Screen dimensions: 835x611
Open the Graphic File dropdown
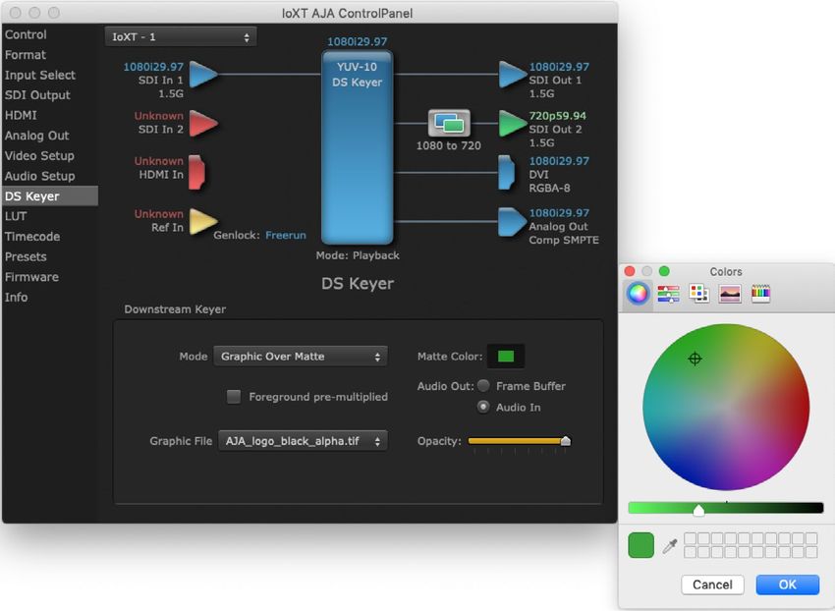[303, 441]
